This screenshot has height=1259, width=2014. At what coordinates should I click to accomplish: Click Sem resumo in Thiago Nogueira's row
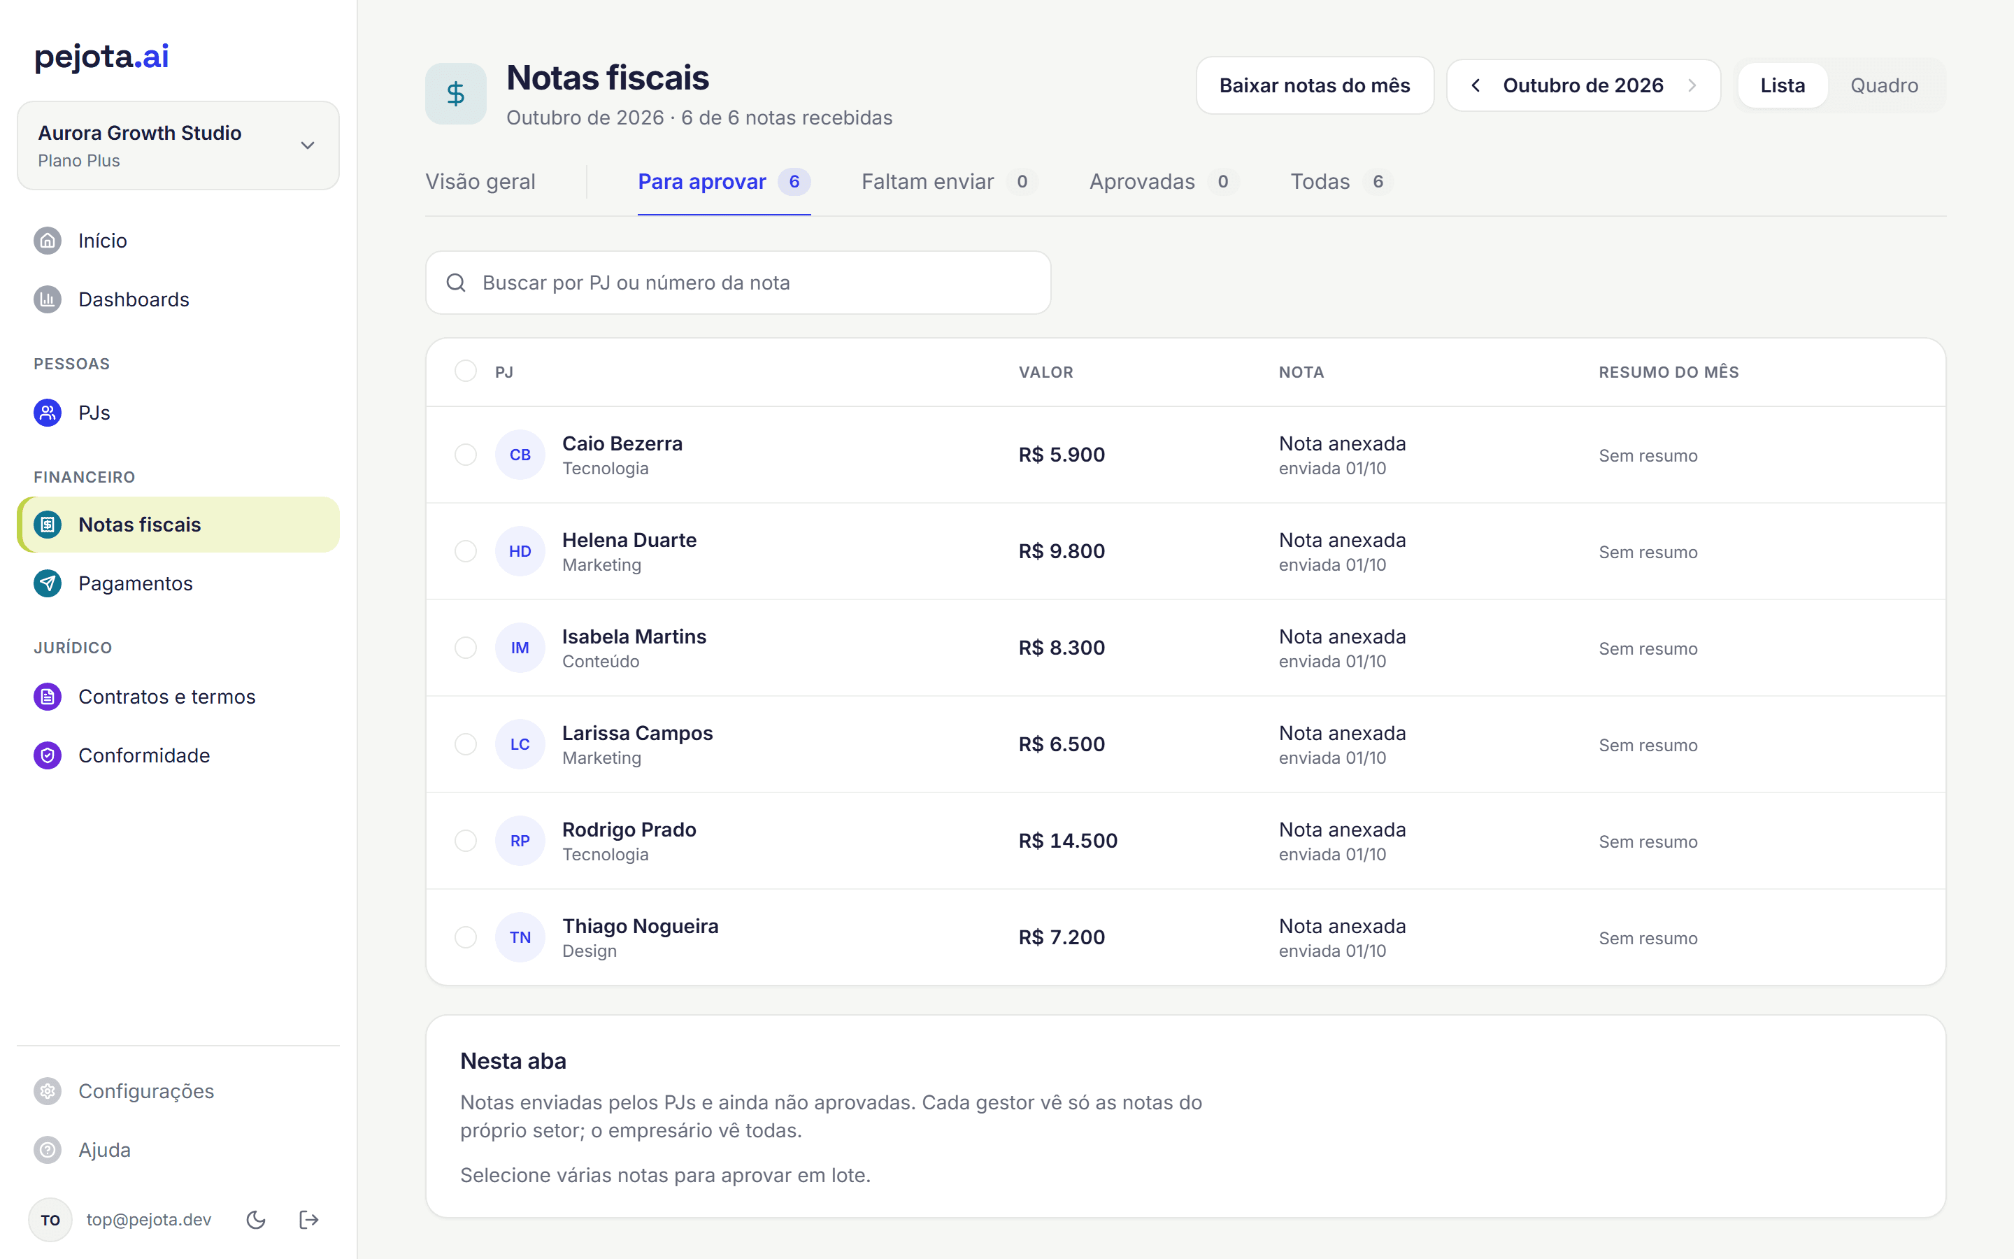point(1648,939)
